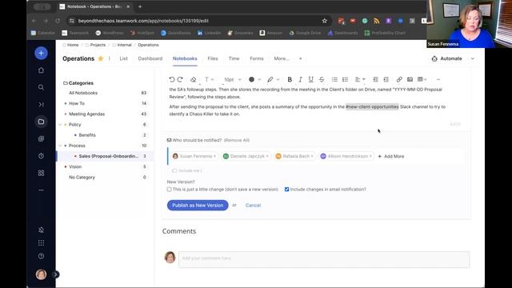Toggle the 'Include me' checkbox
The height and width of the screenshot is (288, 512).
(x=174, y=170)
